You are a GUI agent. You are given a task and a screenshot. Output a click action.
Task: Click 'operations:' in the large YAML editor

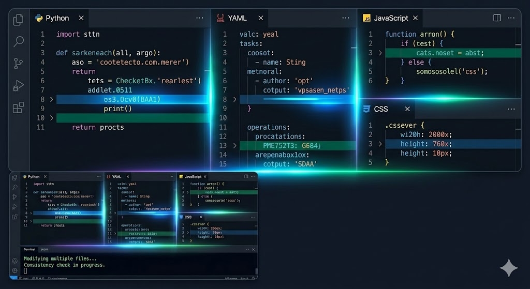(269, 127)
